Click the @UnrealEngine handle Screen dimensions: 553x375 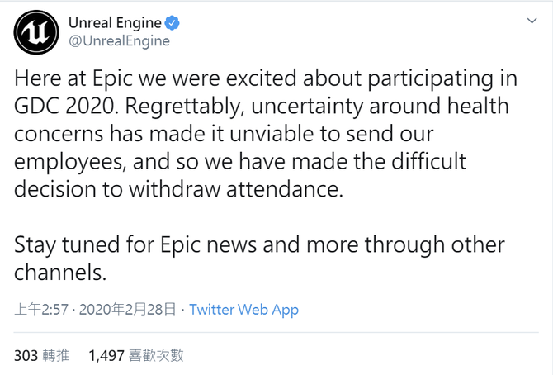pos(119,40)
